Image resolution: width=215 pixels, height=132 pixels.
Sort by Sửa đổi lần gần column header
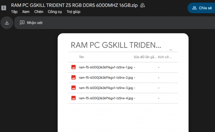coord(145,57)
